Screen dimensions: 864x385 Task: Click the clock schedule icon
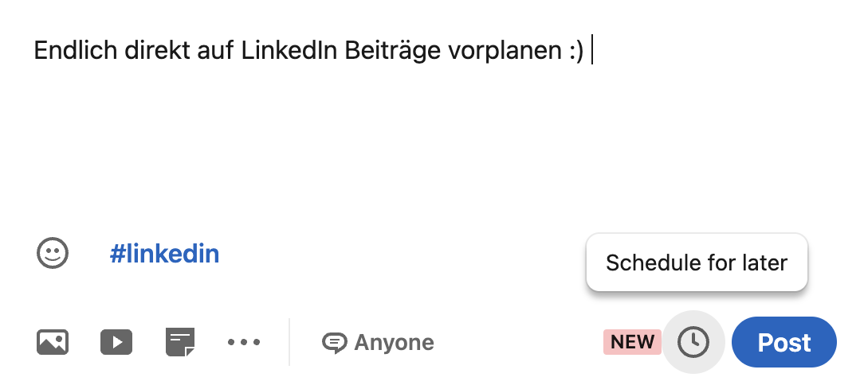(693, 342)
